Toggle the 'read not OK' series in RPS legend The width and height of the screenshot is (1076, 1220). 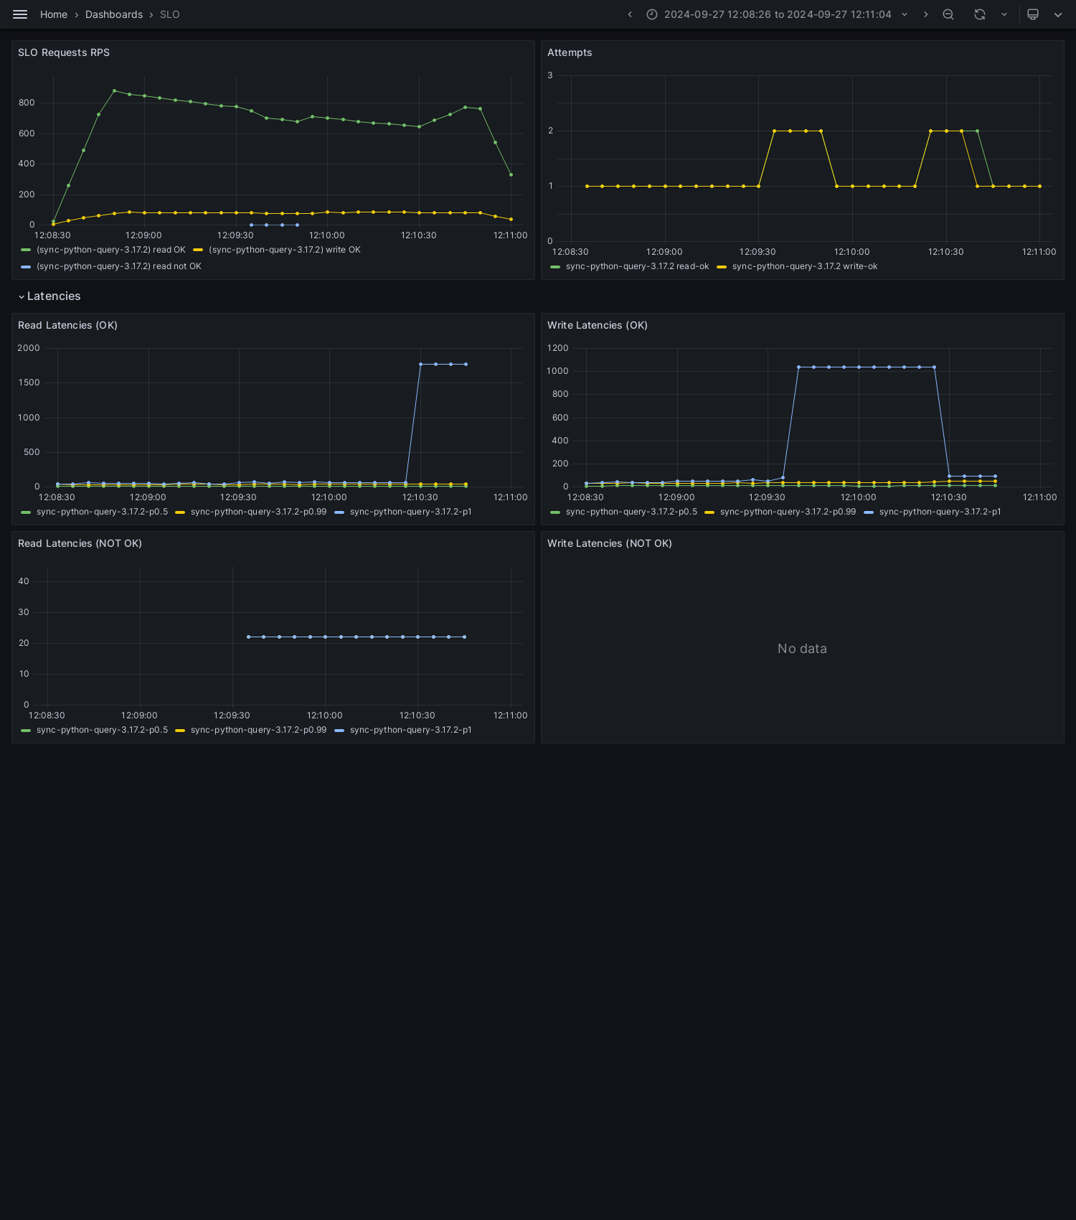click(119, 266)
